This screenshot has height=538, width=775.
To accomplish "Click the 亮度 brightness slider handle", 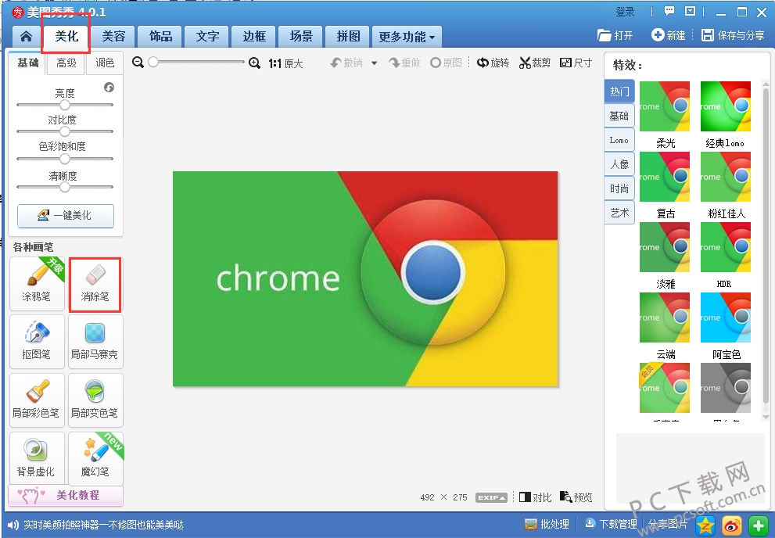I will pyautogui.click(x=65, y=105).
